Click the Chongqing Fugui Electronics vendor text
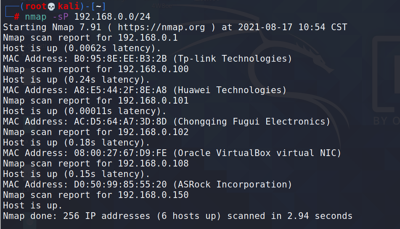400x229 pixels. point(252,122)
